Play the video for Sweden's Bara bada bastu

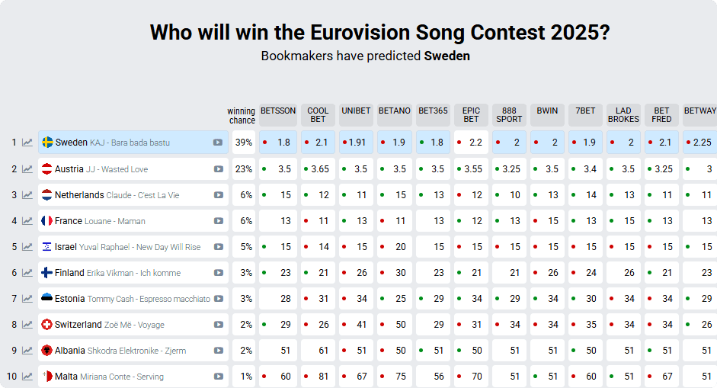pyautogui.click(x=218, y=143)
